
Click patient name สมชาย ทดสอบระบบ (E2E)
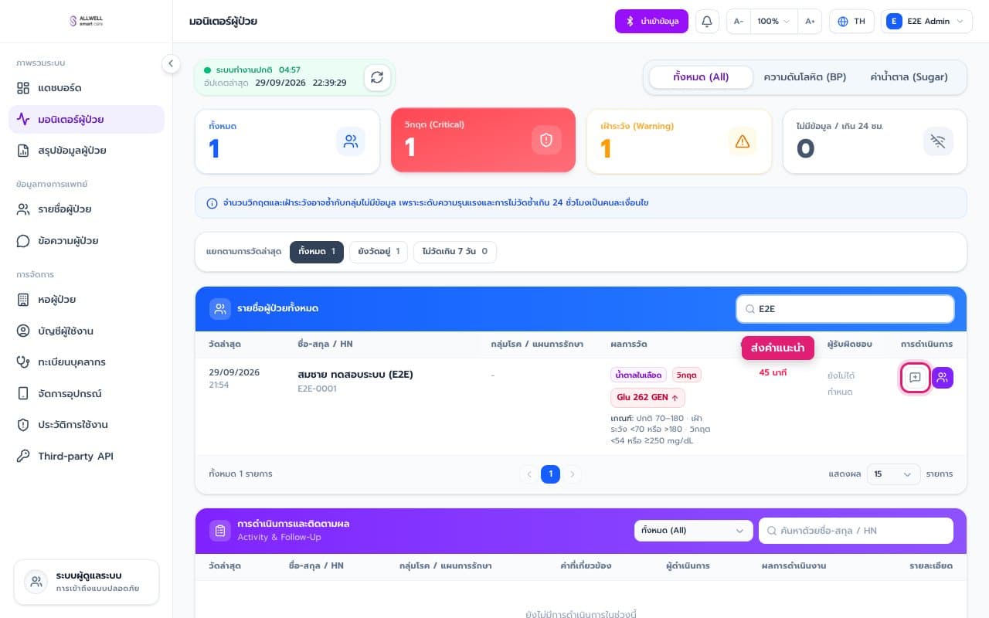[x=355, y=375]
